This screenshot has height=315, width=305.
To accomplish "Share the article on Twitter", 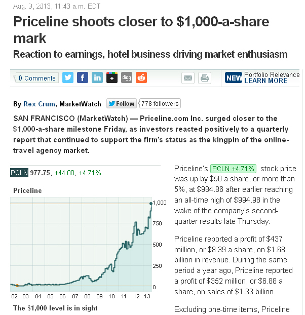I will point(68,77).
